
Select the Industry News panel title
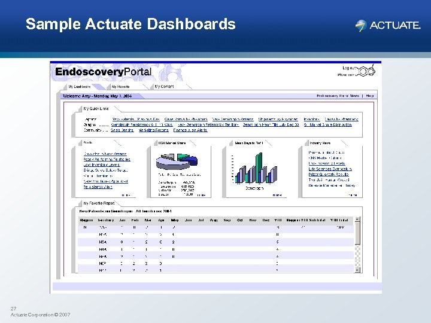[320, 143]
